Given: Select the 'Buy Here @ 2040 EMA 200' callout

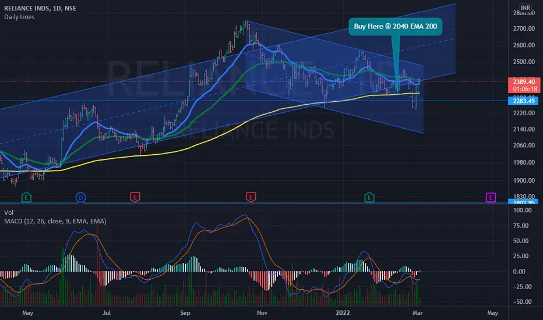Looking at the screenshot, I should pyautogui.click(x=396, y=26).
